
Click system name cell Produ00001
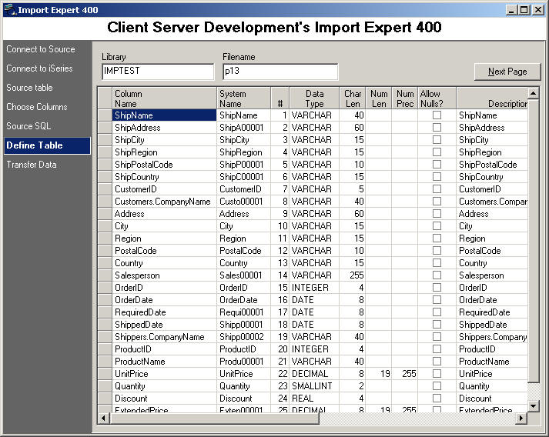pos(243,361)
